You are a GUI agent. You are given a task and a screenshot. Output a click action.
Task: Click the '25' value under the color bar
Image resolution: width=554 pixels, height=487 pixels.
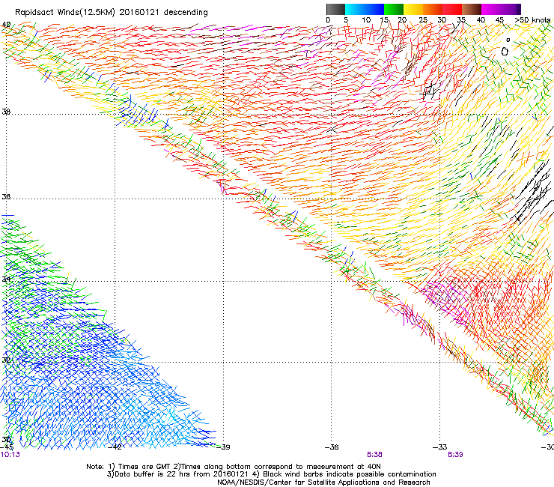point(423,19)
